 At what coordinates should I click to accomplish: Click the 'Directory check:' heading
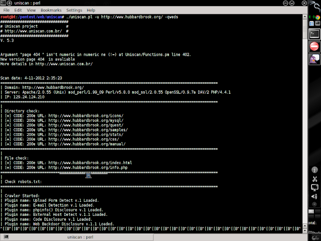pos(22,111)
